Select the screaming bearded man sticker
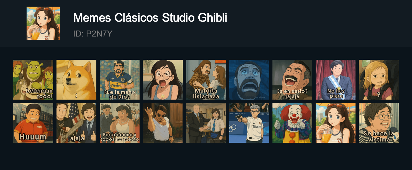412x170 pixels. pos(249,80)
